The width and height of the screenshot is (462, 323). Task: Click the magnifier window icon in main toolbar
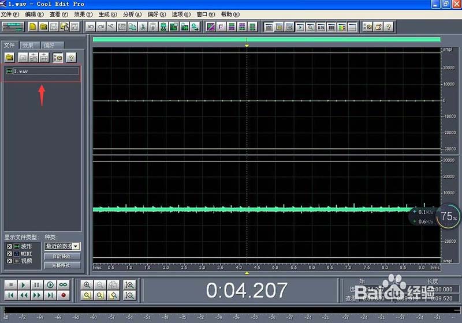[310, 27]
